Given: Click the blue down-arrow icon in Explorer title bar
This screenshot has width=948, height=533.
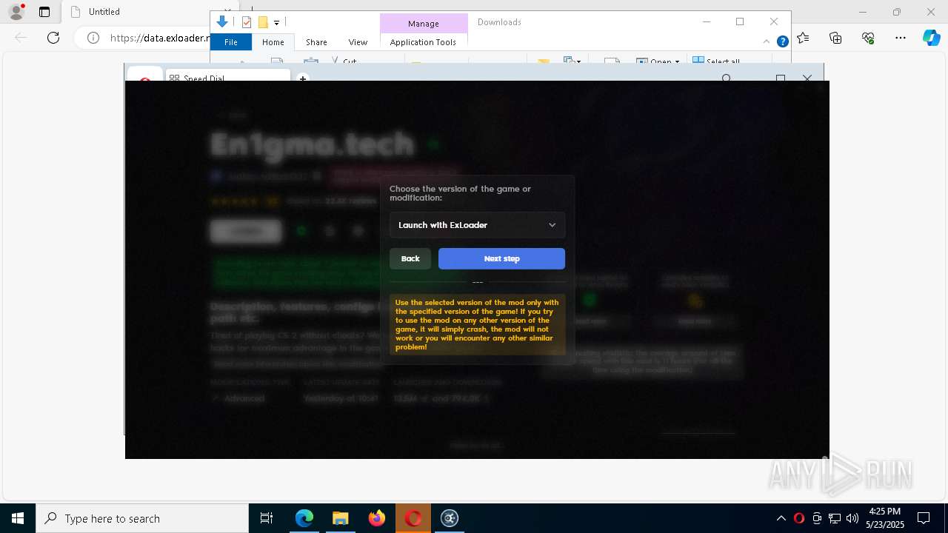Looking at the screenshot, I should coord(221,22).
